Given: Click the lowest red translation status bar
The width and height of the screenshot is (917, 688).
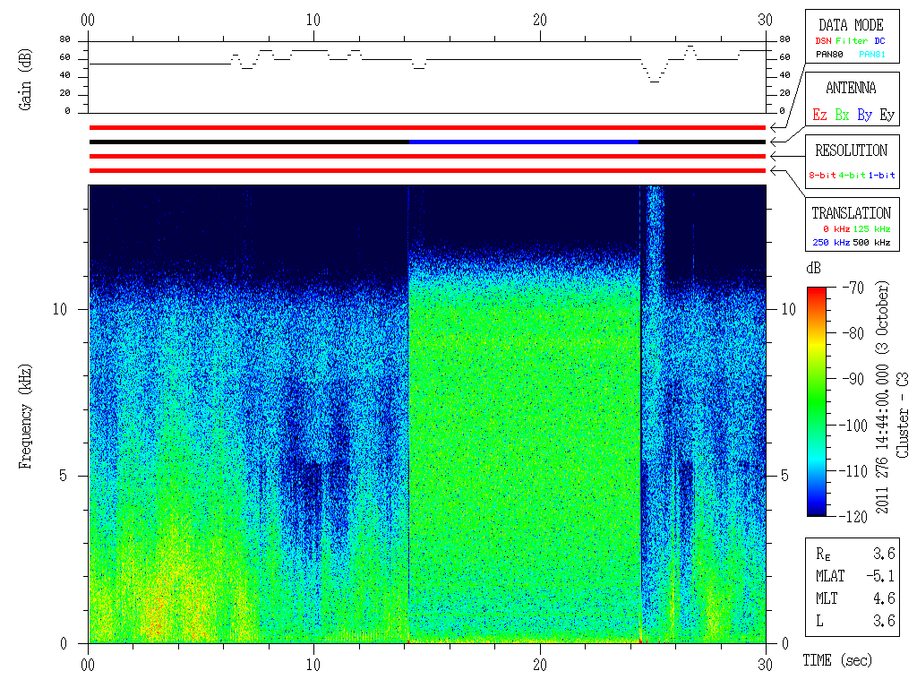Looking at the screenshot, I should 427,170.
